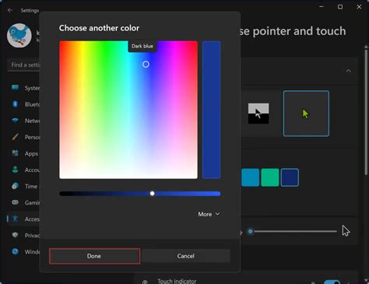This screenshot has height=284, width=369.
Task: Open Accounts via the person icon
Action: (x=15, y=170)
